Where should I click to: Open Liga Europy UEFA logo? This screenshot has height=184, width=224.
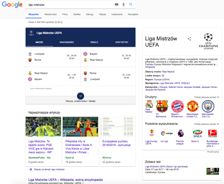pyautogui.click(x=152, y=133)
